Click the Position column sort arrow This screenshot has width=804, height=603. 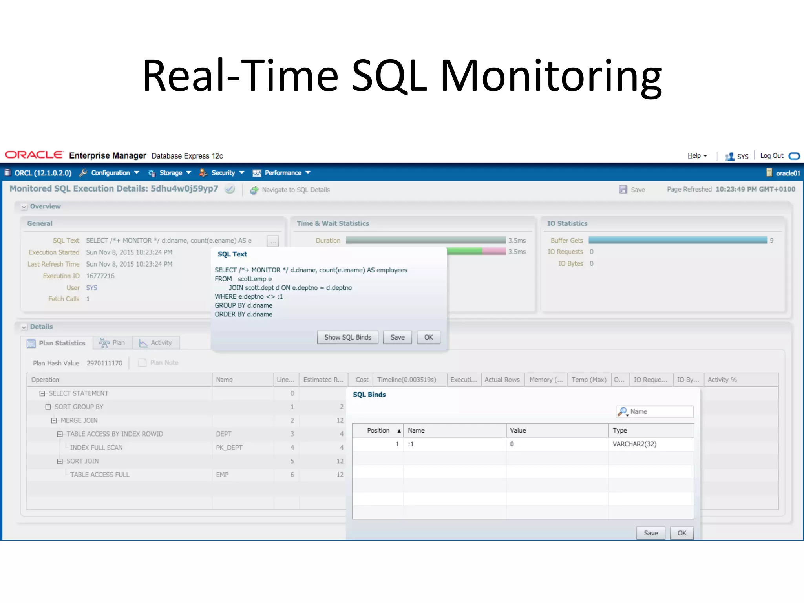(399, 431)
